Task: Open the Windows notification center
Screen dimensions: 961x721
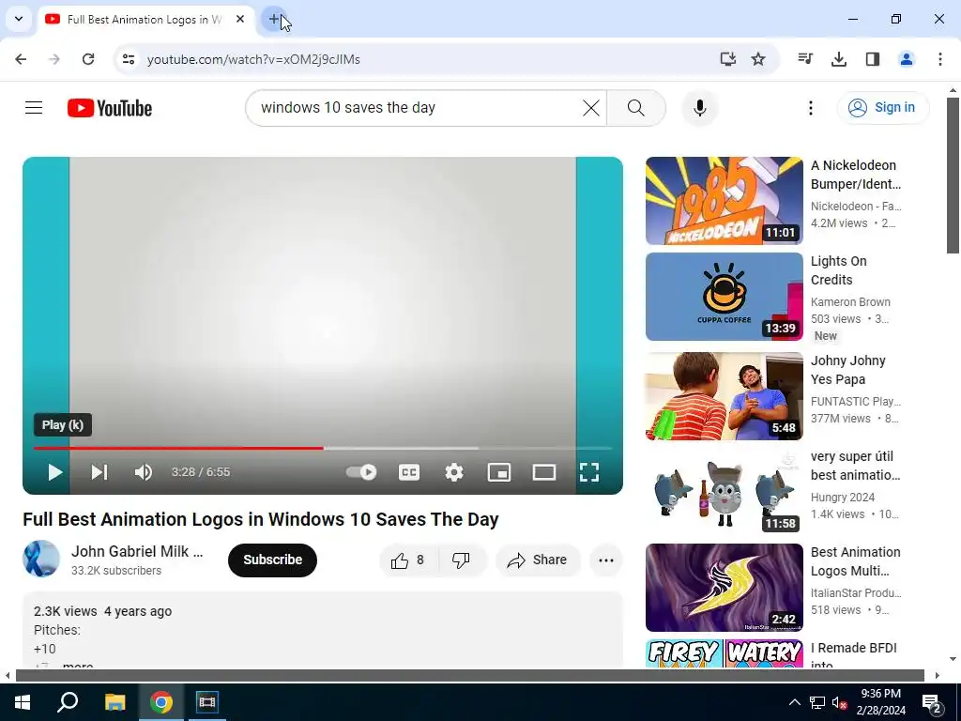Action: click(933, 702)
